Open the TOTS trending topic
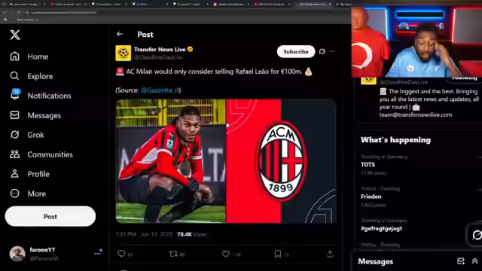The width and height of the screenshot is (482, 271). (x=368, y=165)
